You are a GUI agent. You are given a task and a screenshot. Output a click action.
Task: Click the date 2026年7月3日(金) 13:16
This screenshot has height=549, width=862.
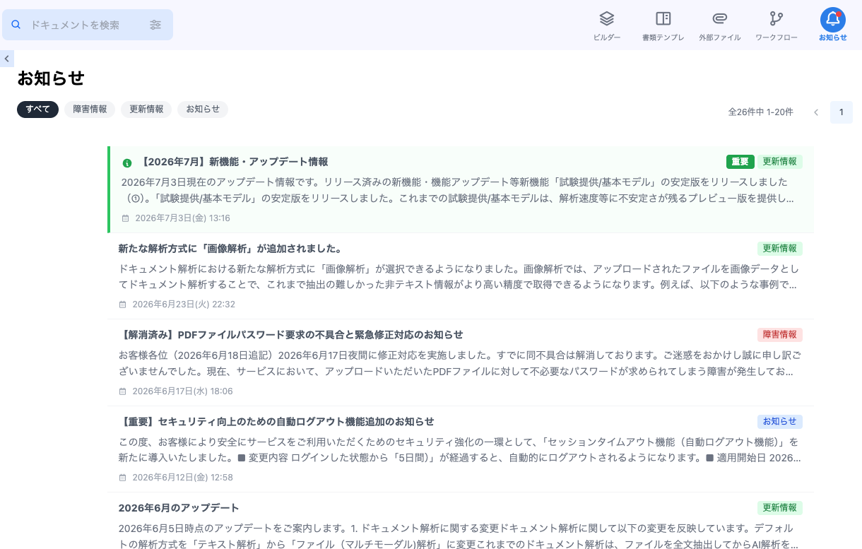[183, 218]
